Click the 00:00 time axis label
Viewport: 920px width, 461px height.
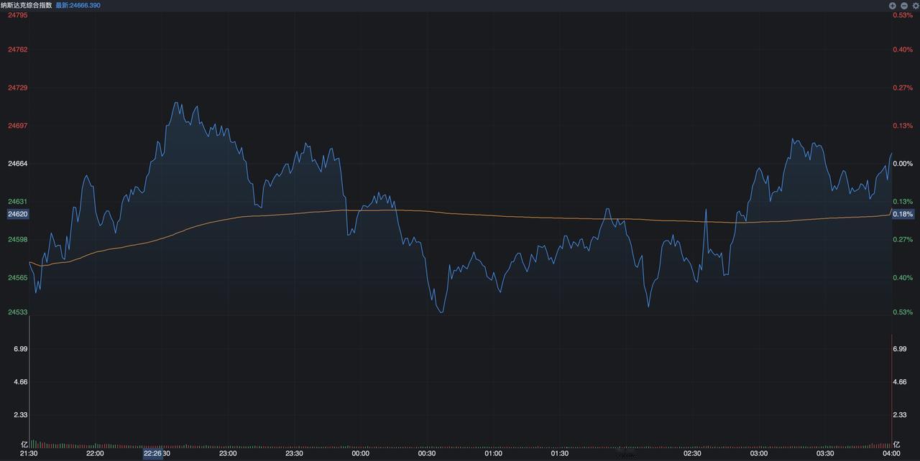click(x=360, y=454)
